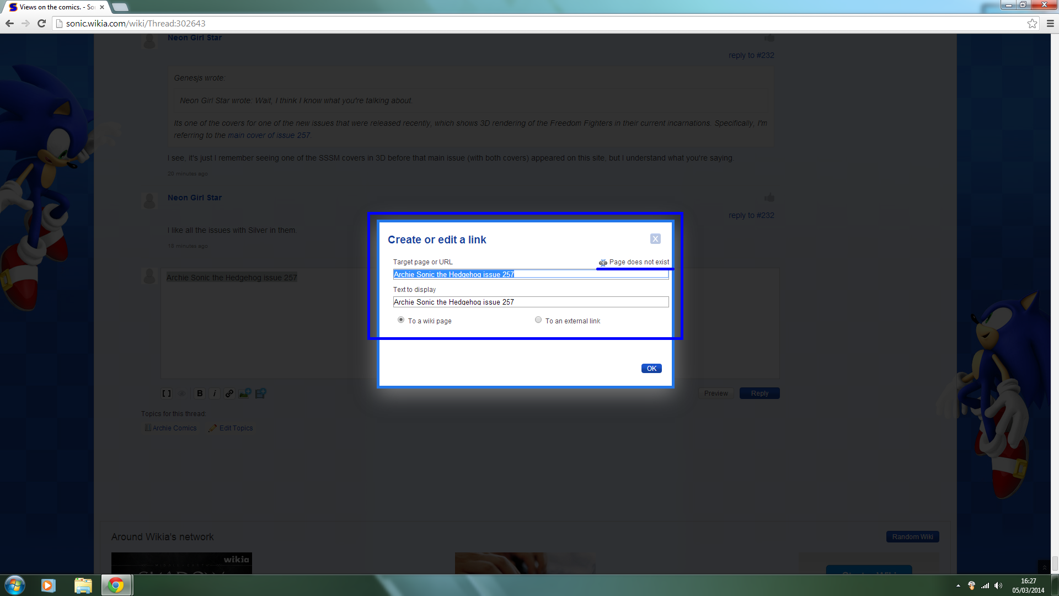Apply bold formatting in the reply editor
This screenshot has width=1059, height=596.
[200, 393]
